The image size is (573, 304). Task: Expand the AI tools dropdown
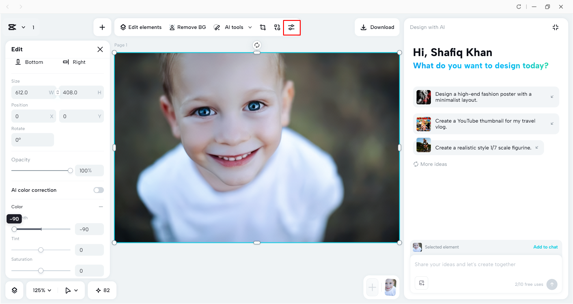[250, 27]
